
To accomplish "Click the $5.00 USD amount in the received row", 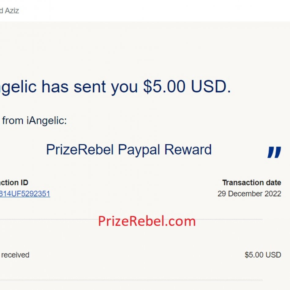I will (x=262, y=255).
